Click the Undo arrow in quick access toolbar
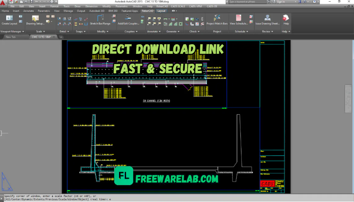 37,2
